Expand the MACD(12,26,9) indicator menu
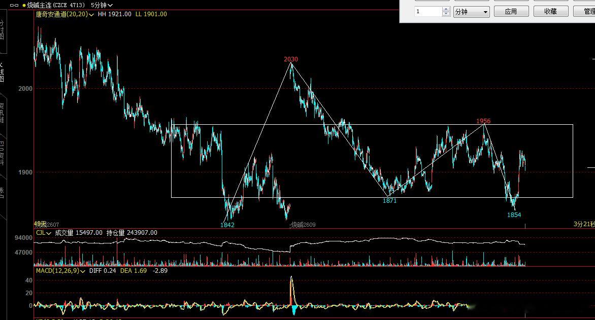The image size is (595, 320). (x=60, y=271)
